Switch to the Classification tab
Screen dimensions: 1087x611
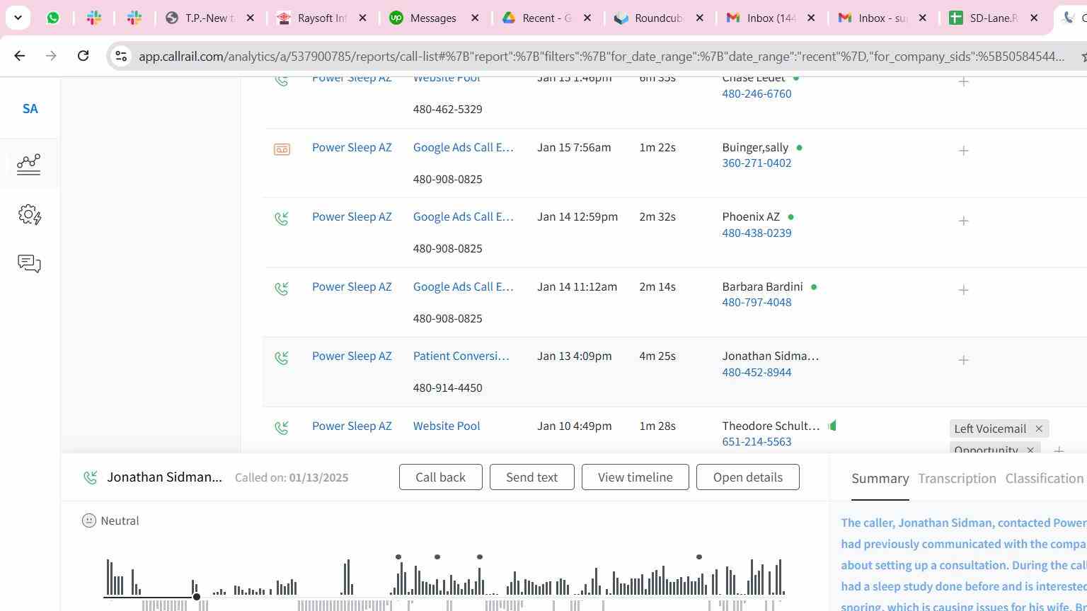1045,479
